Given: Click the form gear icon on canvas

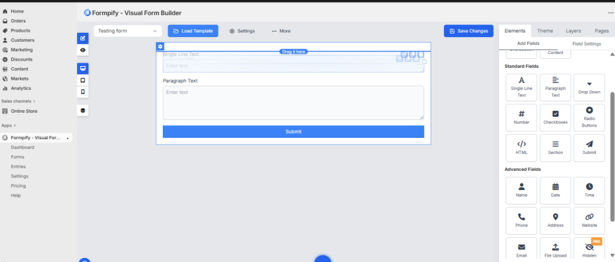Looking at the screenshot, I should click(x=160, y=47).
